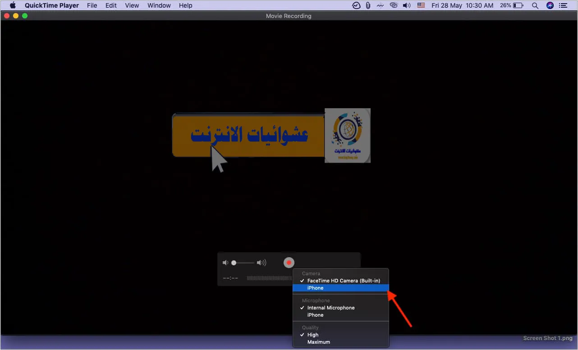Select Internal Microphone option
Screen dimensions: 578x350
(x=340, y=308)
